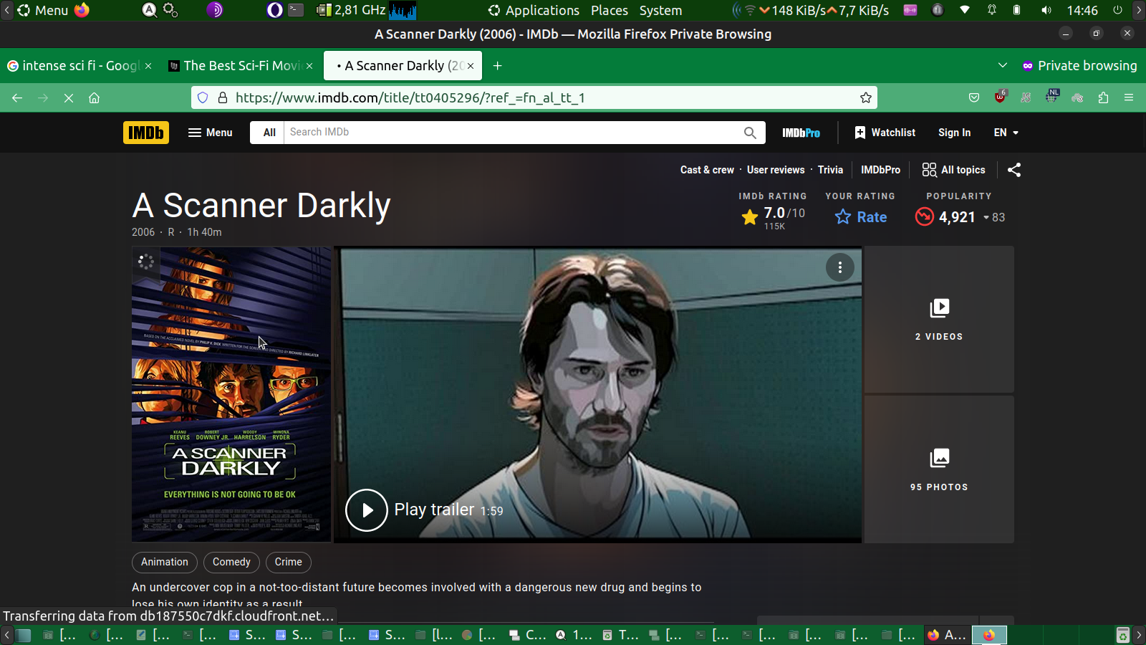Viewport: 1146px width, 645px height.
Task: Click the power shutdown icon in panel
Action: click(x=1117, y=11)
